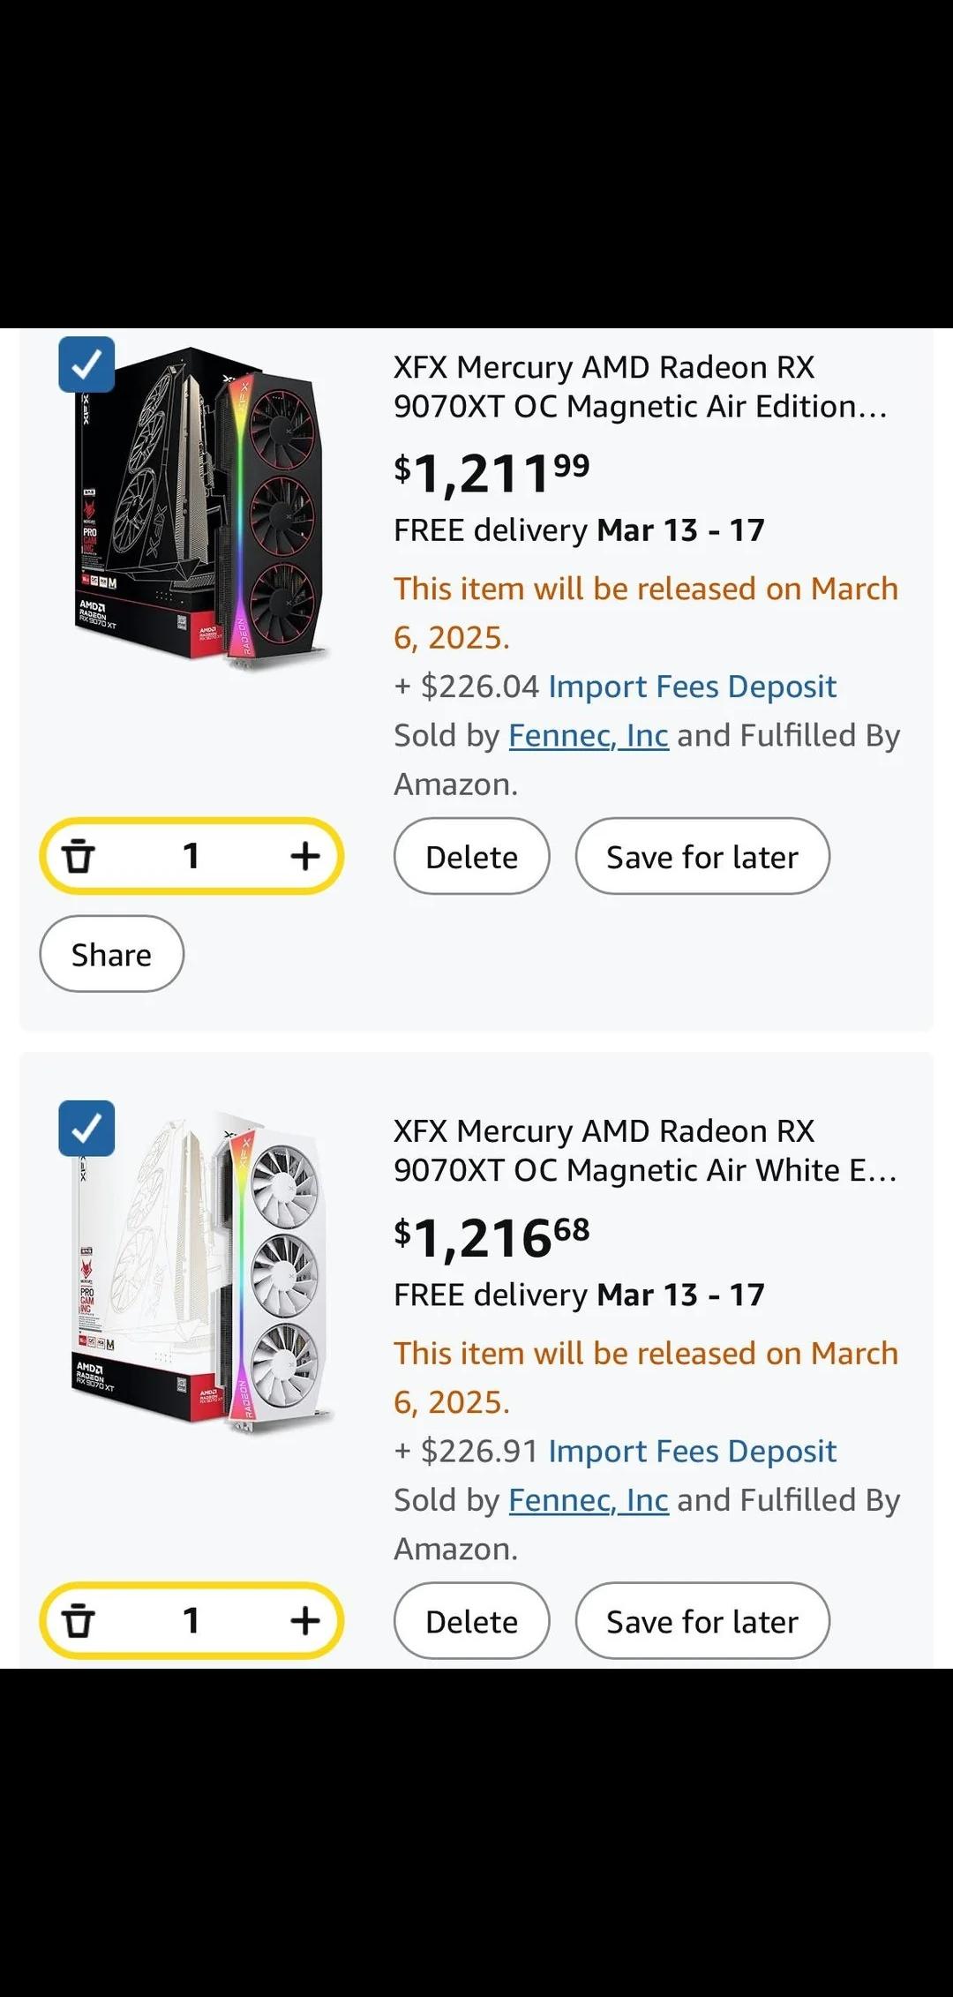The height and width of the screenshot is (1997, 953).
Task: Uncheck the black Magnetic Air Edition checkbox
Action: [86, 364]
